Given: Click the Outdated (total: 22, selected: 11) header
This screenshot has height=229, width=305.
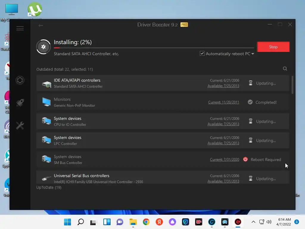Looking at the screenshot, I should tap(65, 69).
